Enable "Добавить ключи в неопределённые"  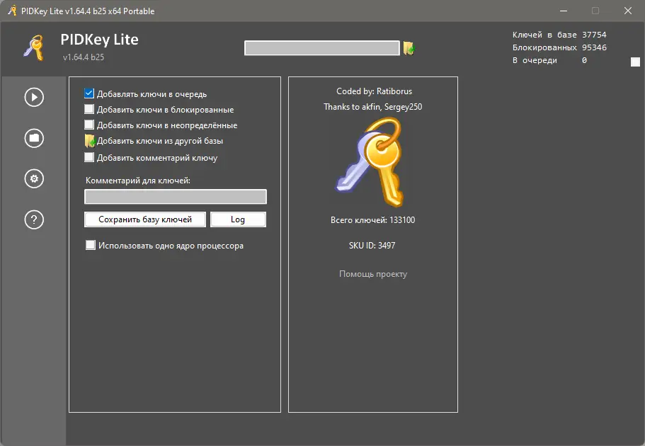pyautogui.click(x=89, y=125)
